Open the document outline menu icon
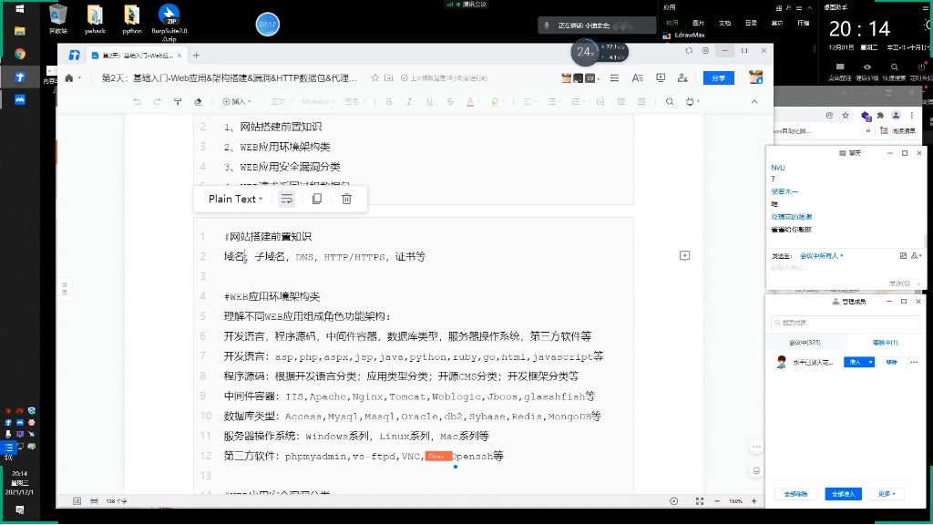 click(x=615, y=78)
